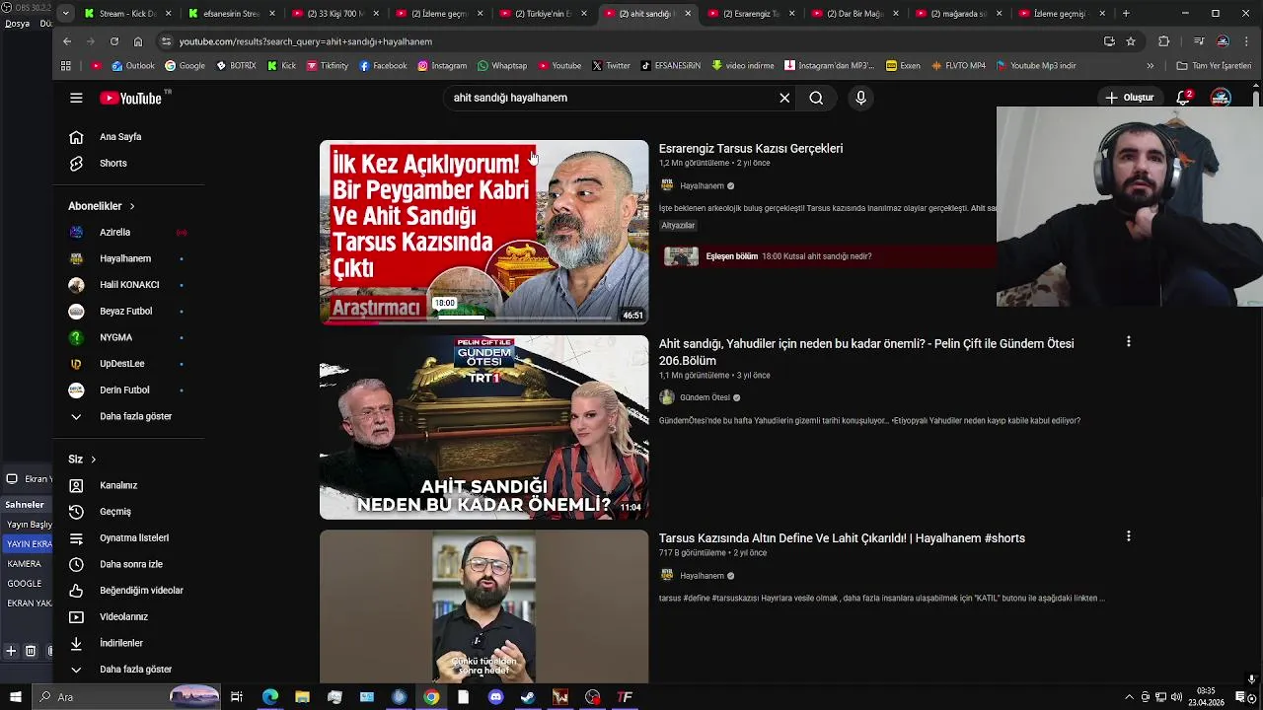This screenshot has width=1263, height=710.
Task: Open Windows Start menu
Action: coord(16,697)
